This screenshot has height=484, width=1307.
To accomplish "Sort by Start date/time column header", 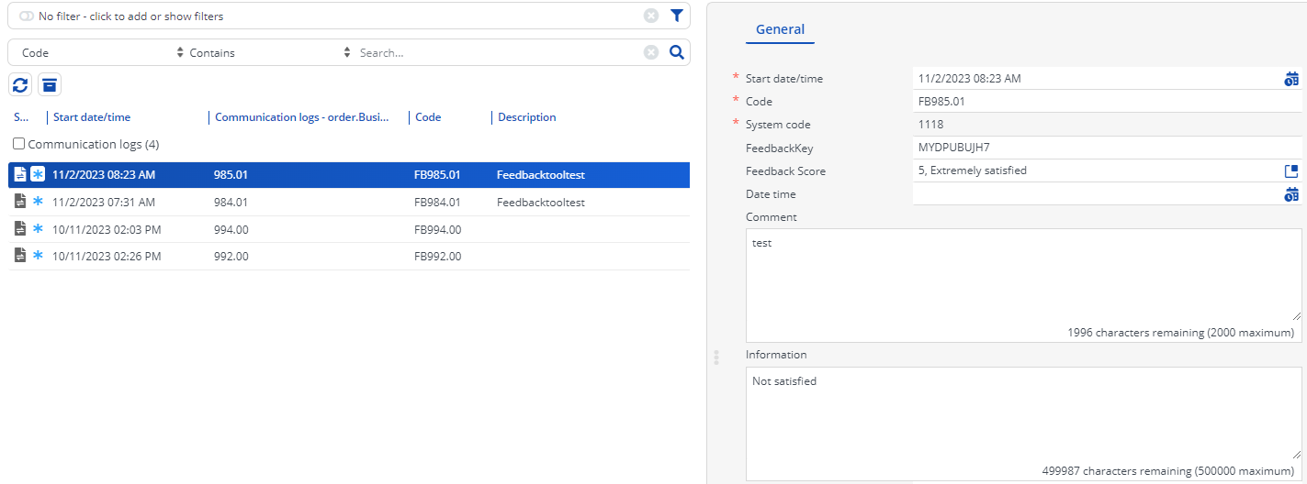I will [x=92, y=117].
